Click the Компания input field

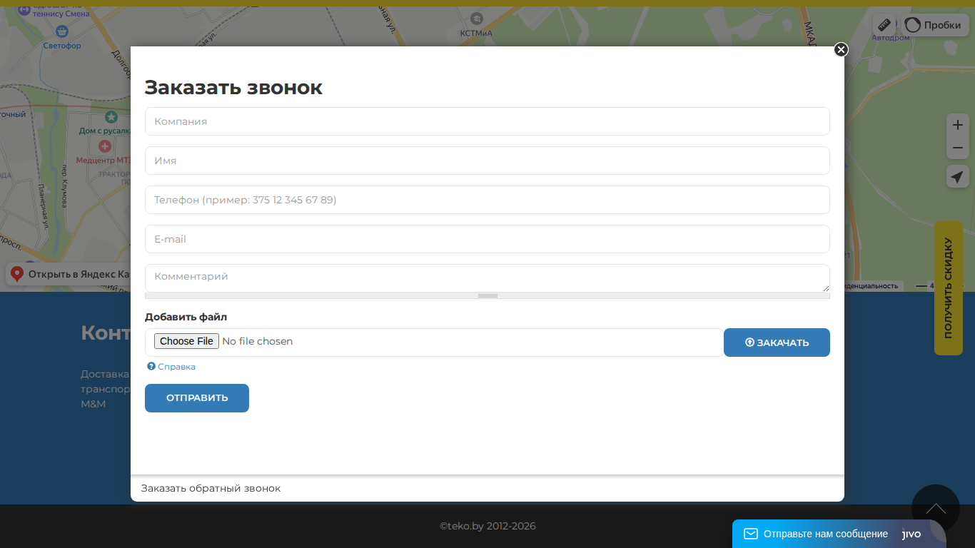[487, 121]
